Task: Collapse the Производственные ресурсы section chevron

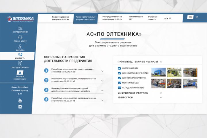Action: coord(161,62)
